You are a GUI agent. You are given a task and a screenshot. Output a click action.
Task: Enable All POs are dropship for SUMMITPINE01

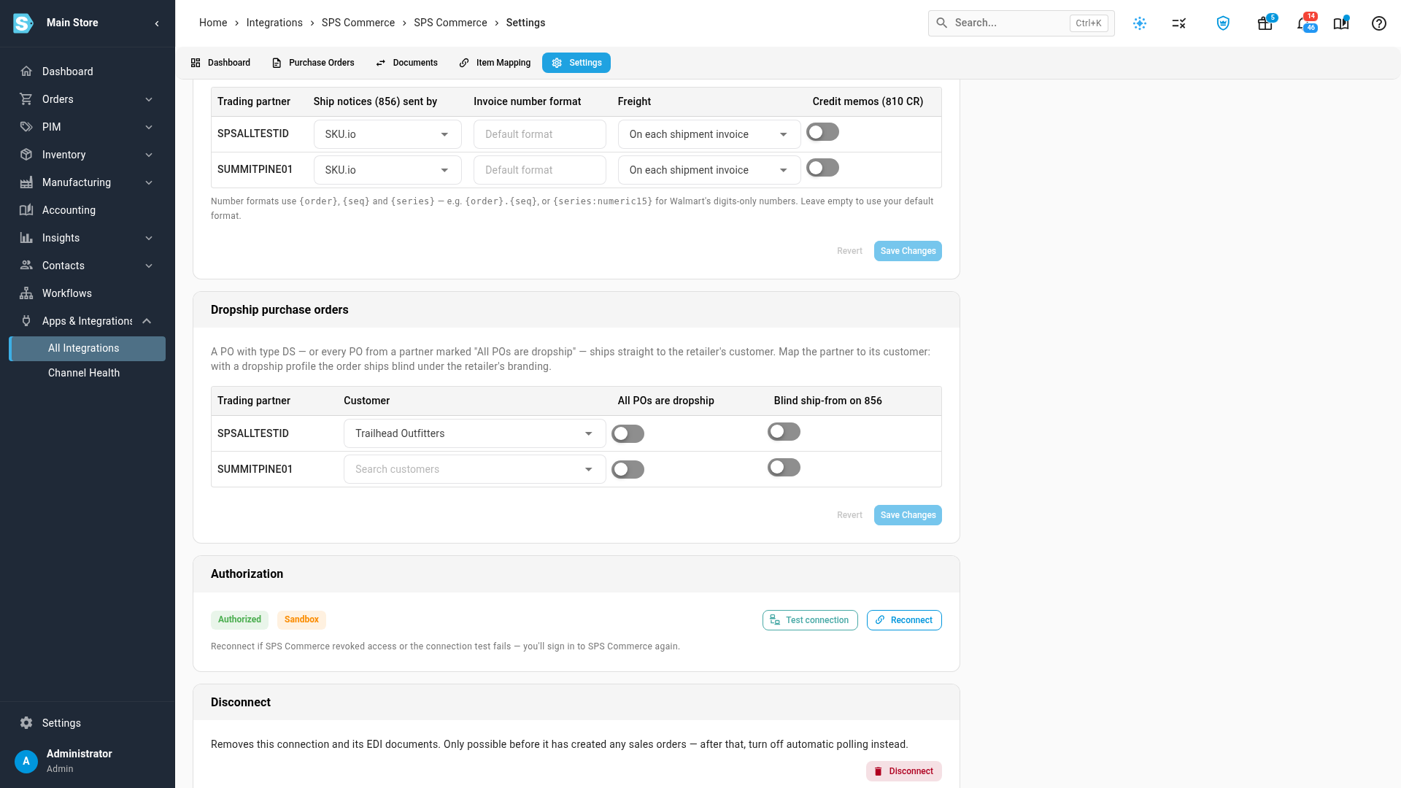tap(628, 470)
